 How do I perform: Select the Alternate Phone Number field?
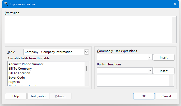[26, 64]
